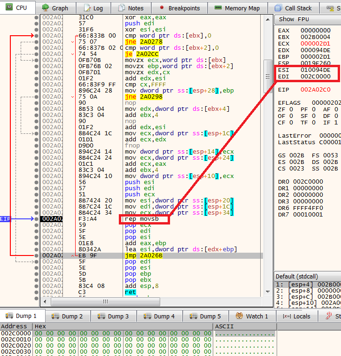The image size is (341, 356).
Task: Click the Address column header in dump
Action: point(16,326)
